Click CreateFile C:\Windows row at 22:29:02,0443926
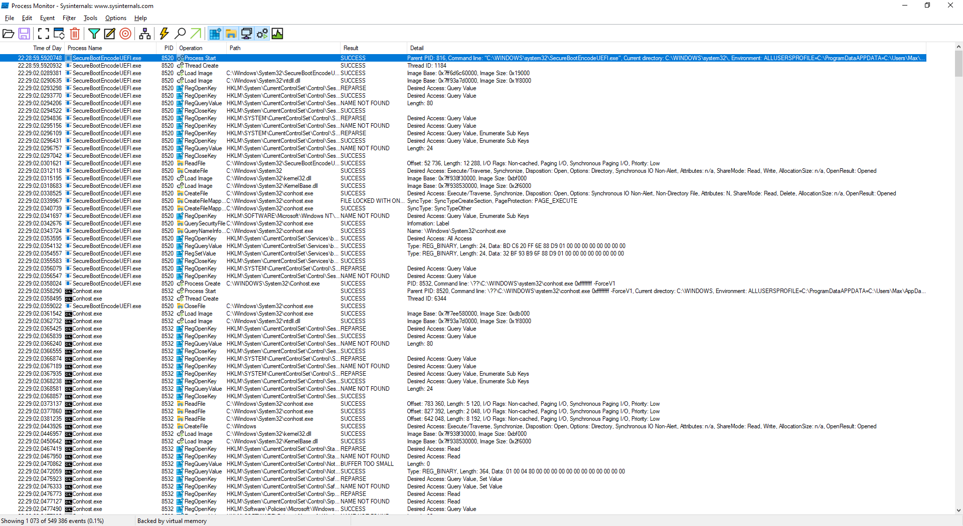 click(463, 426)
